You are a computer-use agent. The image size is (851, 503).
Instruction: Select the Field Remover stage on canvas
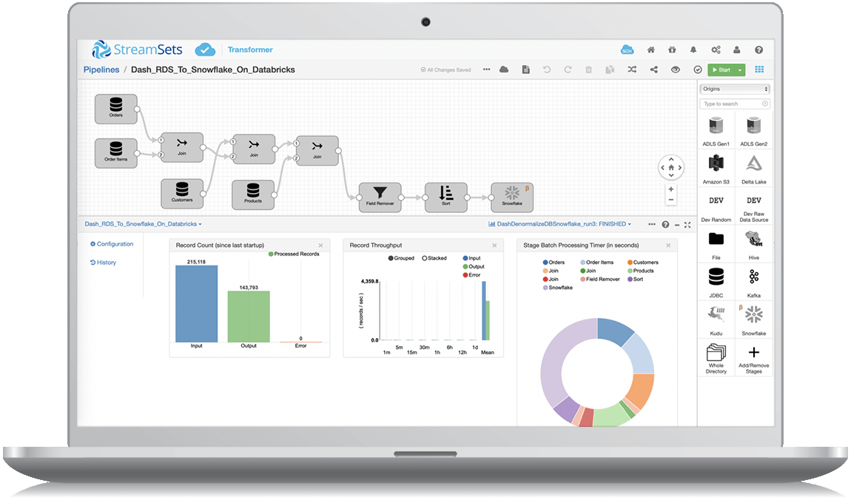coord(380,197)
